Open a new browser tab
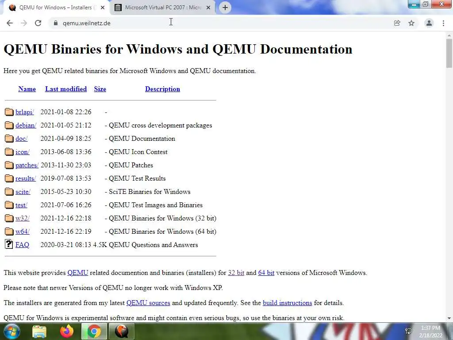 [225, 8]
